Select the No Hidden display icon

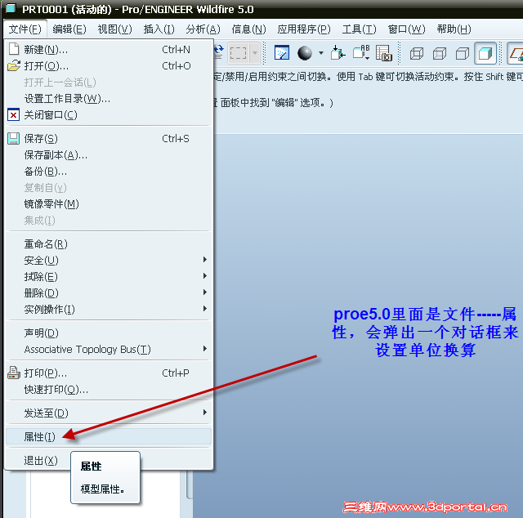click(x=463, y=53)
